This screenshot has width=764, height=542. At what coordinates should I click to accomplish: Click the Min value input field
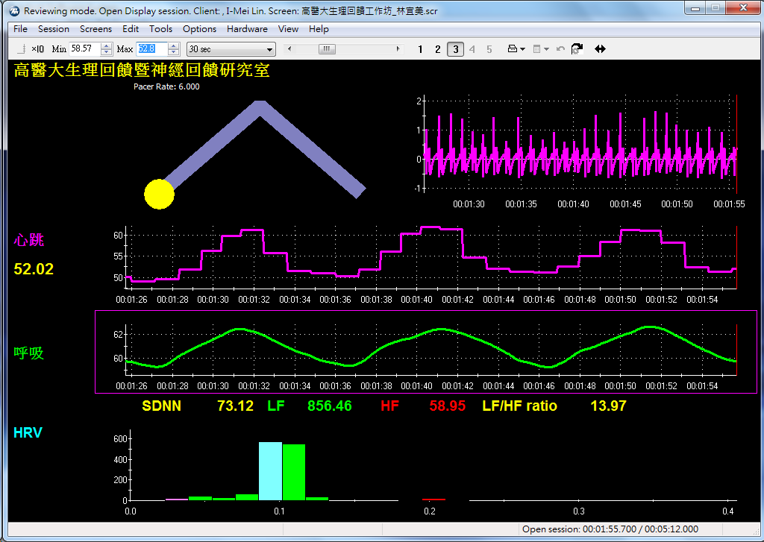84,49
